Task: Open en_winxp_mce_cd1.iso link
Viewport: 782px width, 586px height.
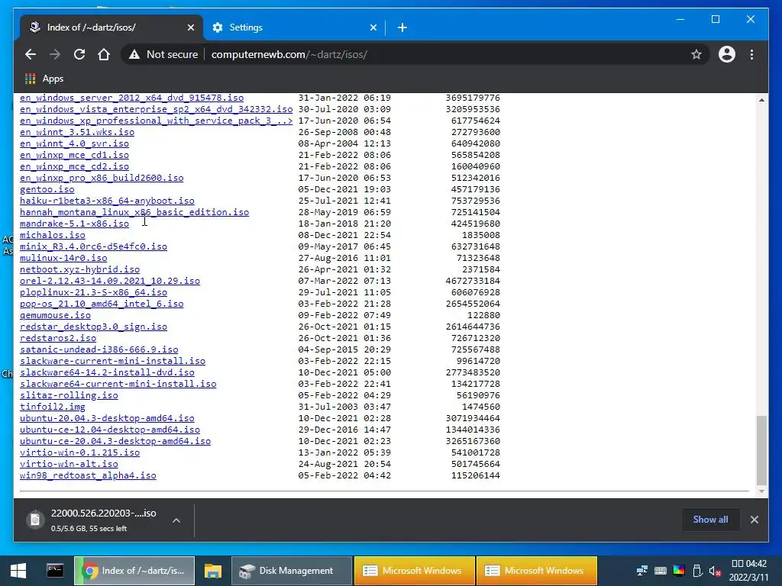Action: pos(74,156)
